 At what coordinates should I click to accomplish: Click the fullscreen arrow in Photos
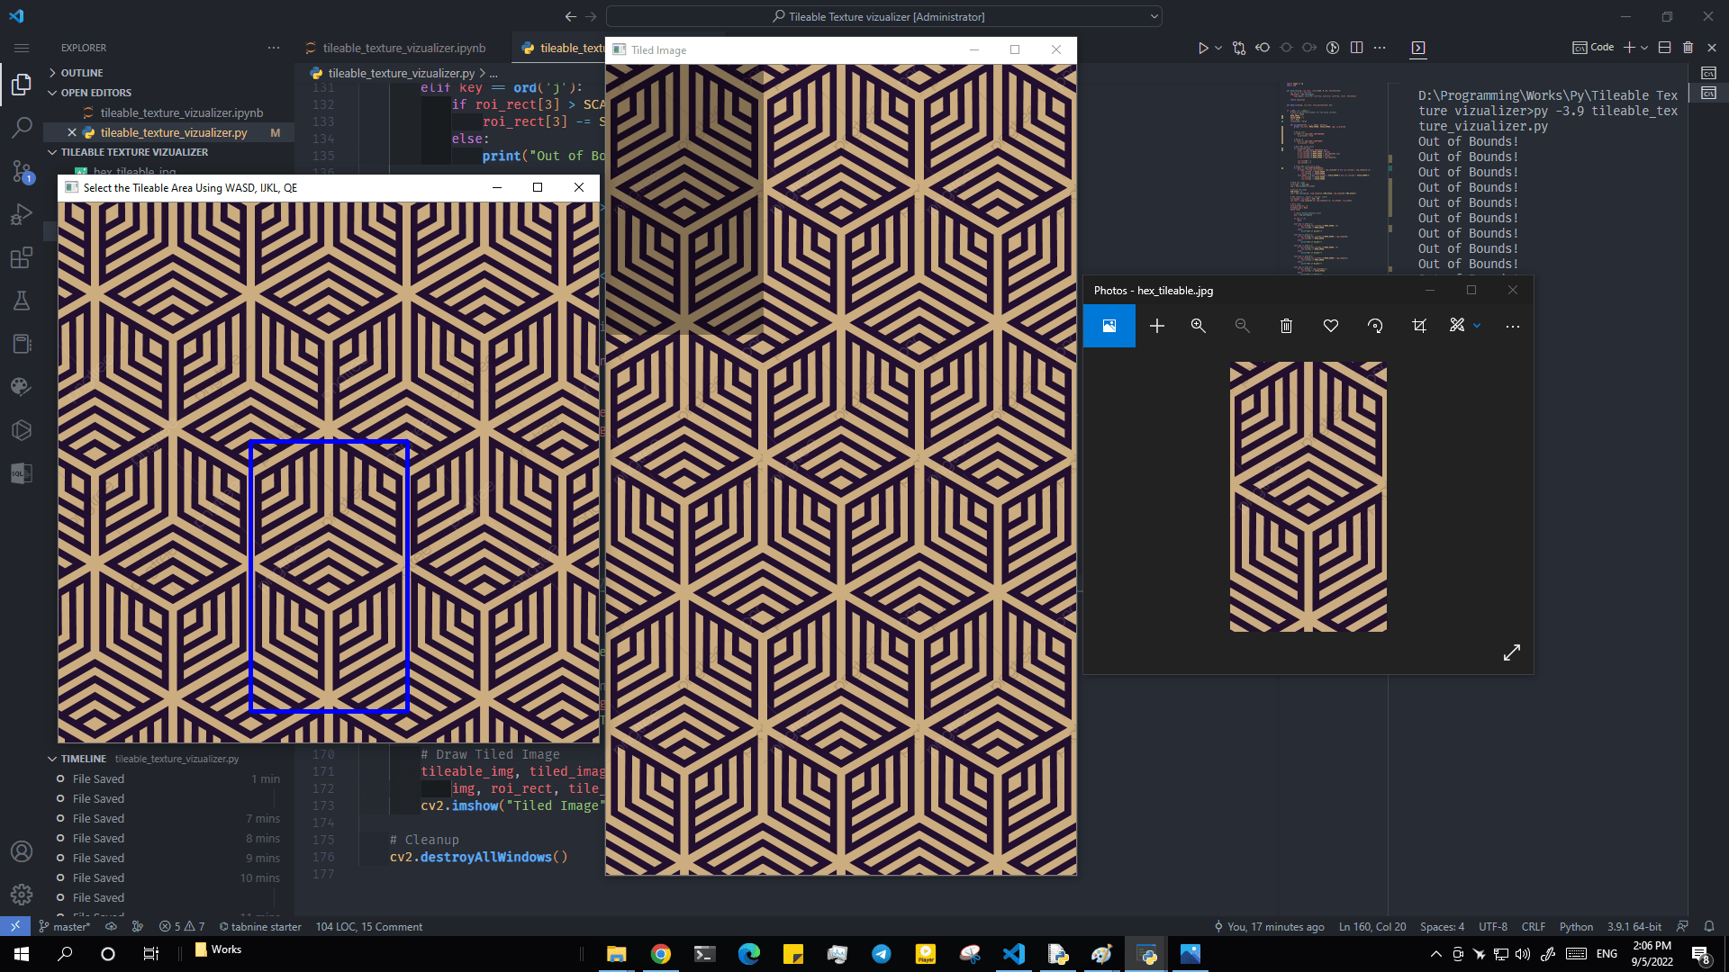(x=1512, y=652)
